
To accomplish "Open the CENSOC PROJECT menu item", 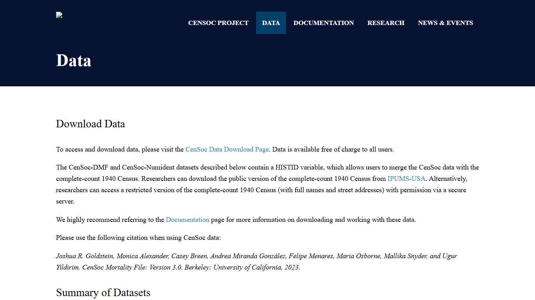I will pos(218,23).
